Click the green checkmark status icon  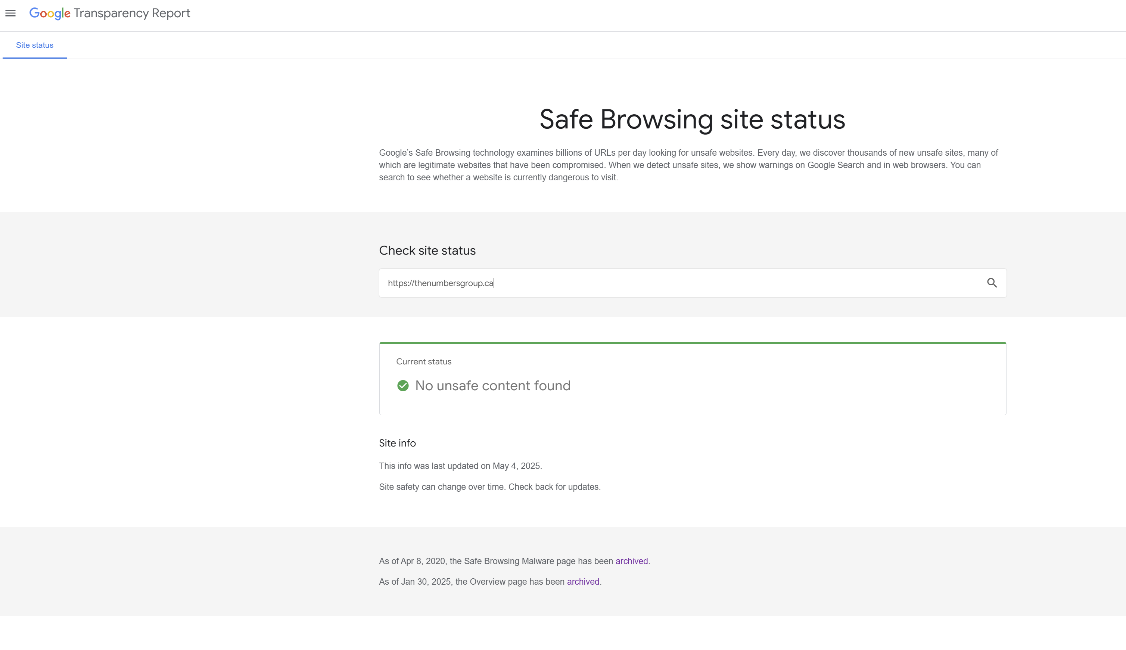(x=402, y=386)
